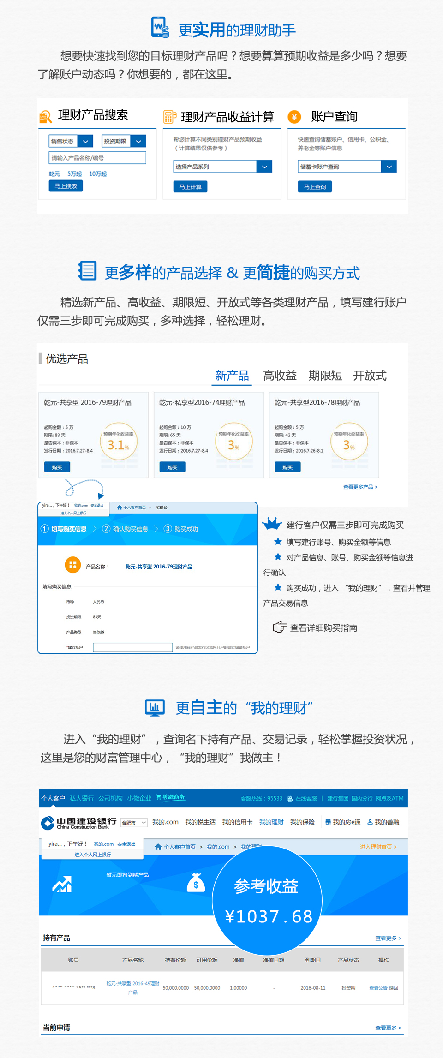Open the 储蓄卡账户查询 dropdown
The image size is (443, 1058).
click(389, 167)
